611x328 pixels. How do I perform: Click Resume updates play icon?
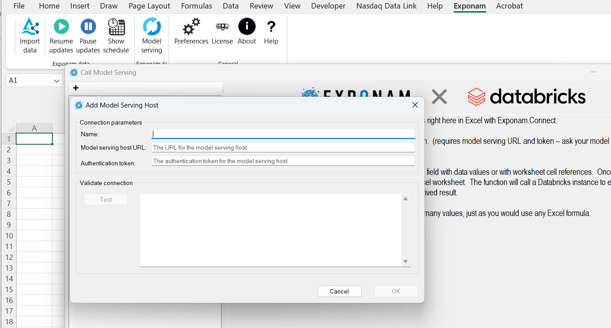[61, 27]
